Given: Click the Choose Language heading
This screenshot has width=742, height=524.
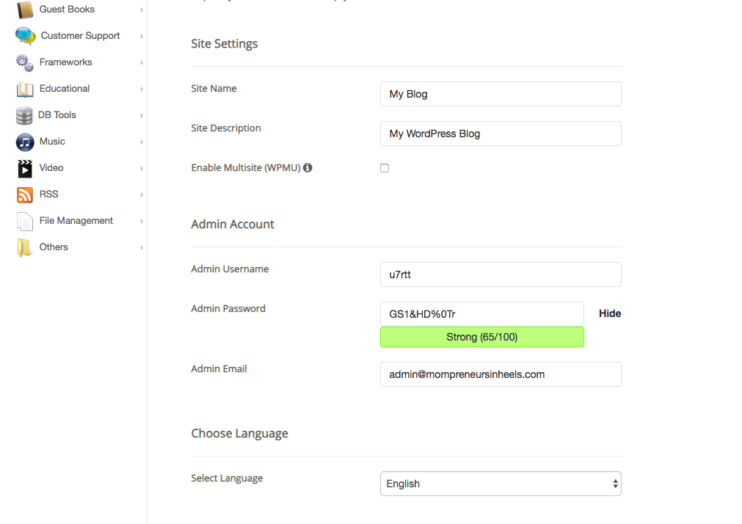Looking at the screenshot, I should point(239,434).
